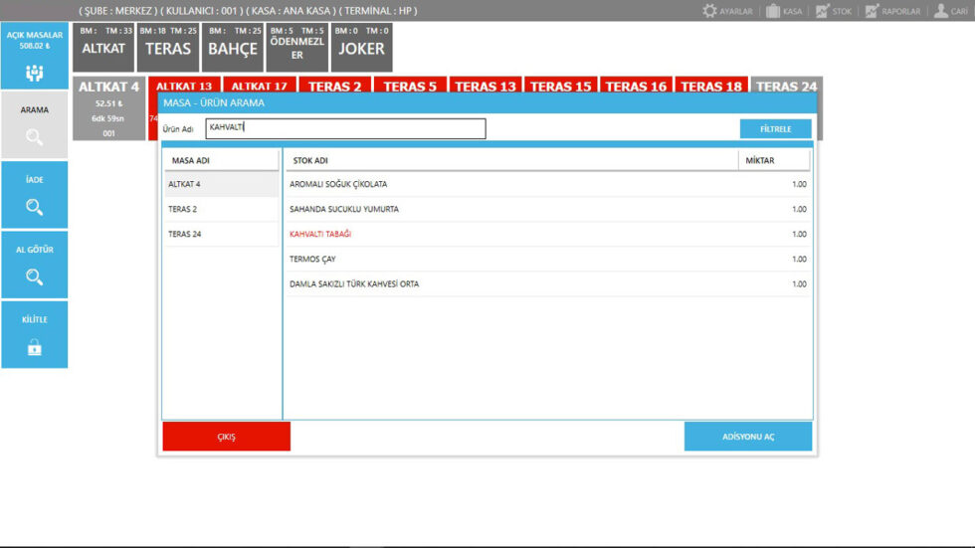Select TERAS 2 in the table list
This screenshot has width=975, height=548.
coord(221,209)
